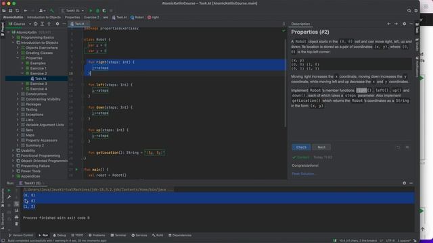The image size is (433, 243).
Task: Open Version Control tool window
Action: 21,236
